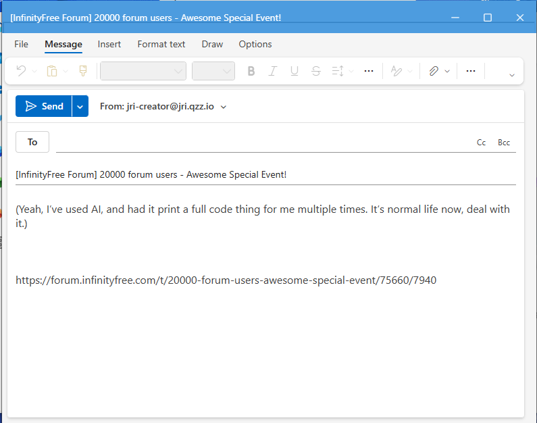Open the font size combo box
Screen dimensions: 537x423
pyautogui.click(x=213, y=71)
